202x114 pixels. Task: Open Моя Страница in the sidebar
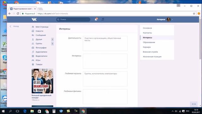42,27
